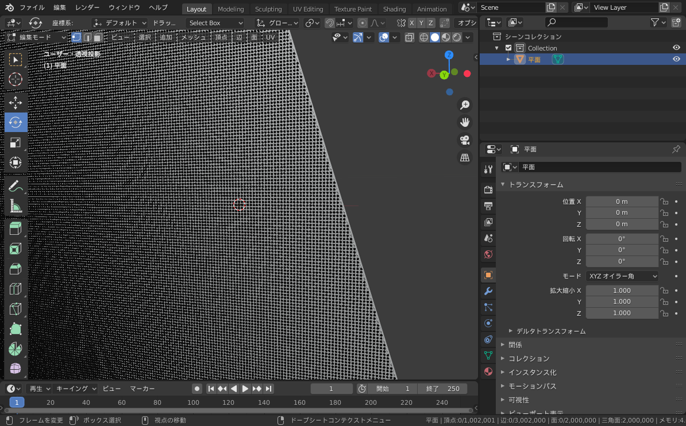Open the ファイル menu

(32, 7)
